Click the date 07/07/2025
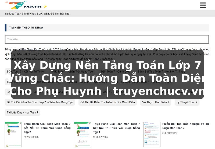Viewport: 215px width, 149px height. [x=171, y=133]
